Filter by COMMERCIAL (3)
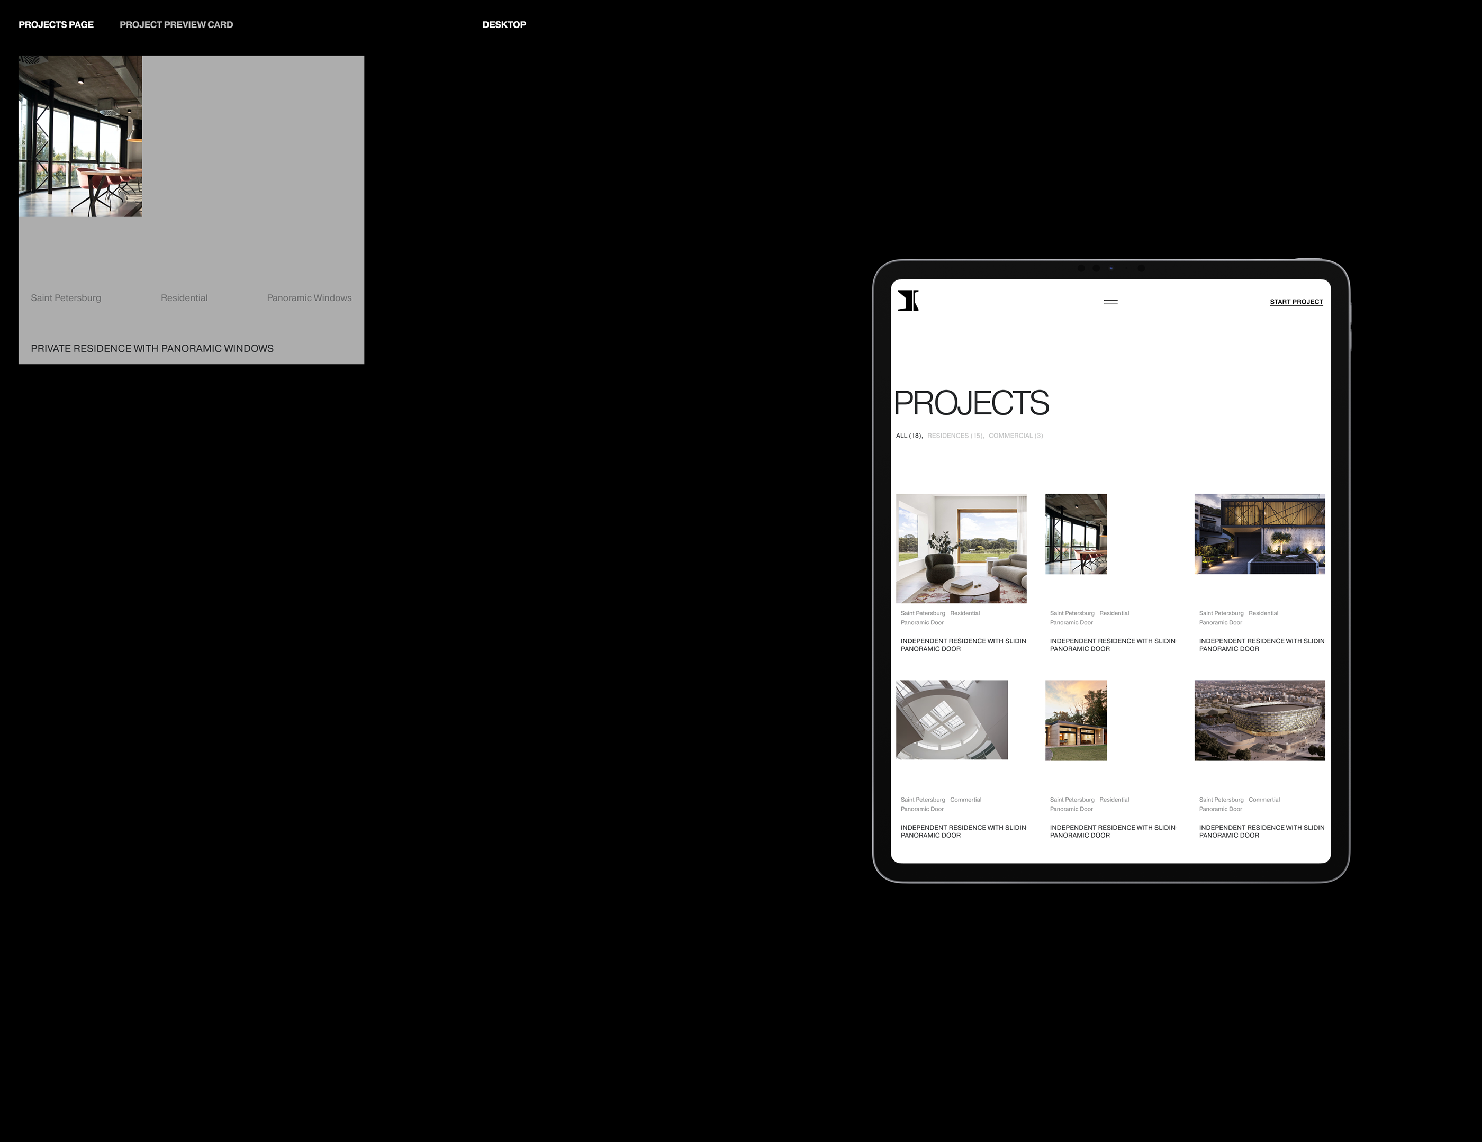Screen dimensions: 1482x1142 click(x=1015, y=436)
